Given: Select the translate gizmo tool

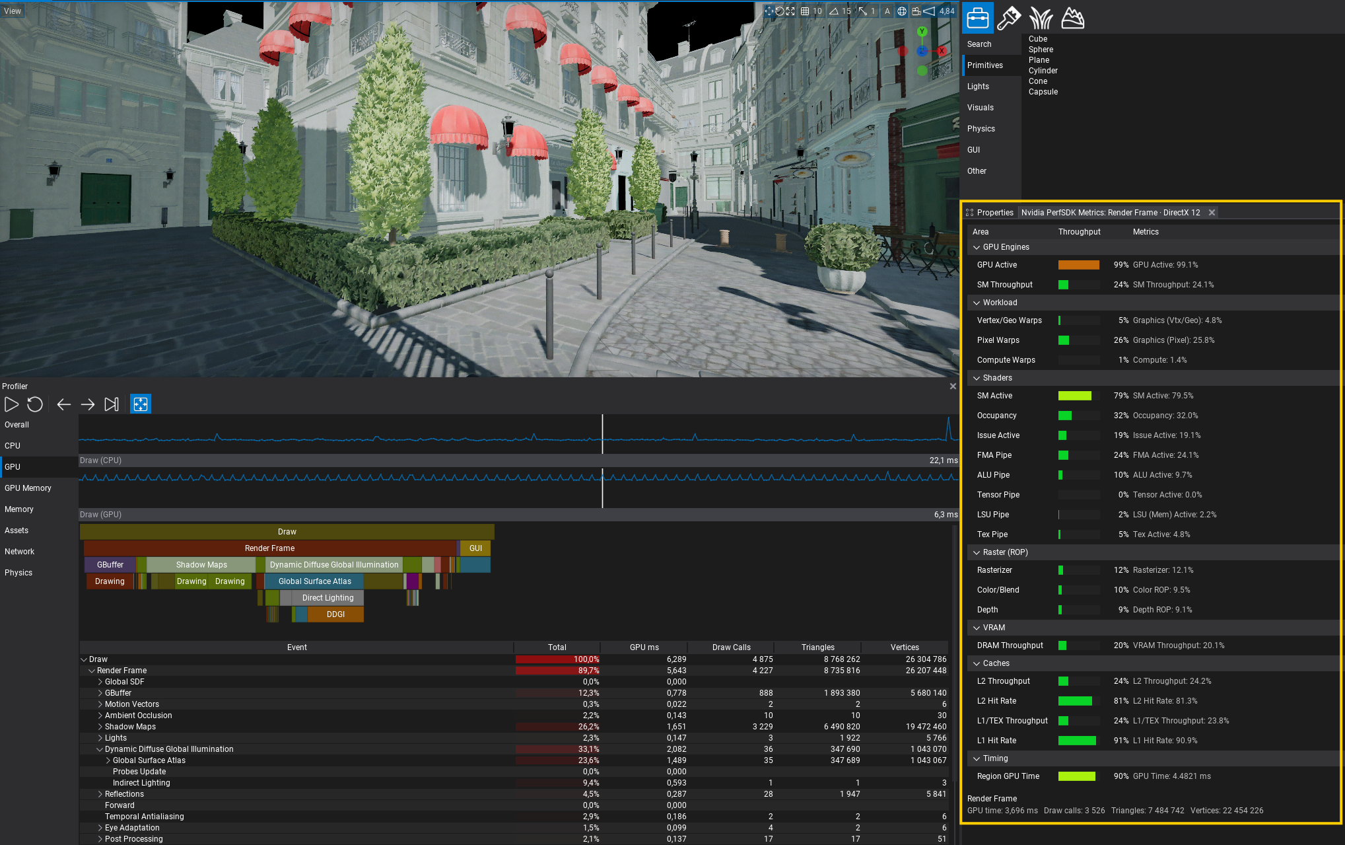Looking at the screenshot, I should tap(769, 11).
